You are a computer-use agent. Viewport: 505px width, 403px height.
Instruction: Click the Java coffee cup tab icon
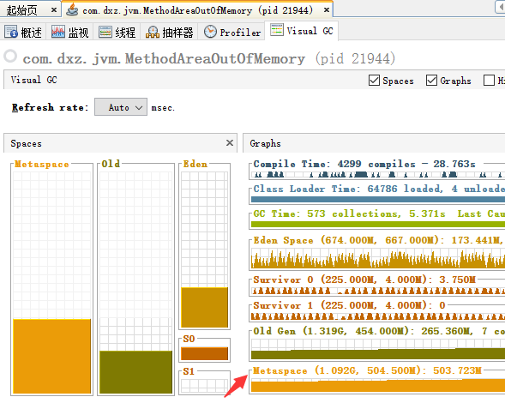tap(72, 9)
